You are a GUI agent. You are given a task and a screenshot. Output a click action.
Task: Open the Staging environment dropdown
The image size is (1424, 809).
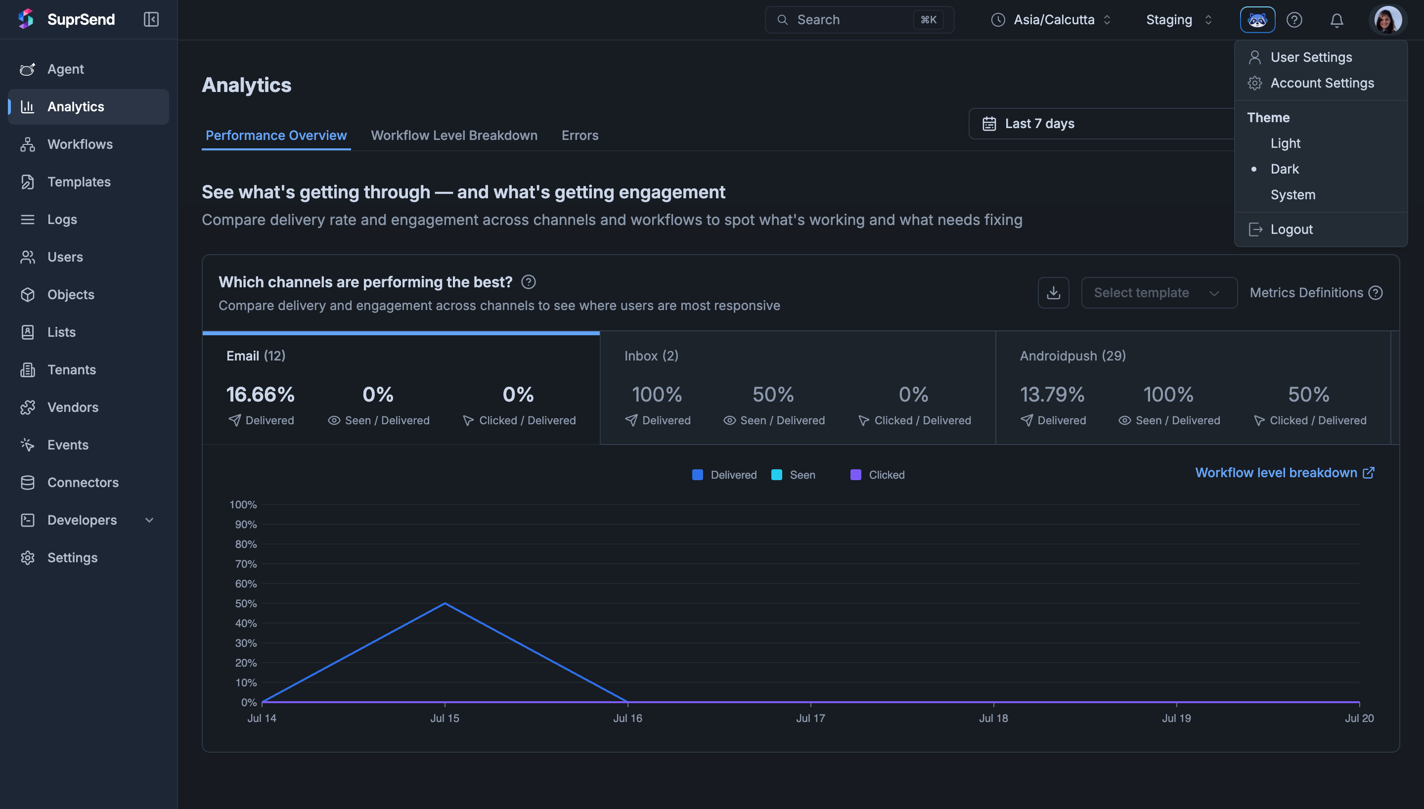[1180, 20]
